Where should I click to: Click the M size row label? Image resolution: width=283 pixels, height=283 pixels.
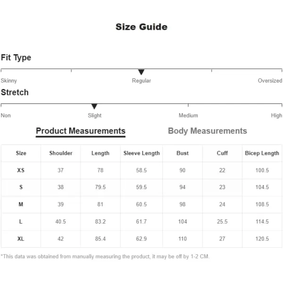pos(21,204)
